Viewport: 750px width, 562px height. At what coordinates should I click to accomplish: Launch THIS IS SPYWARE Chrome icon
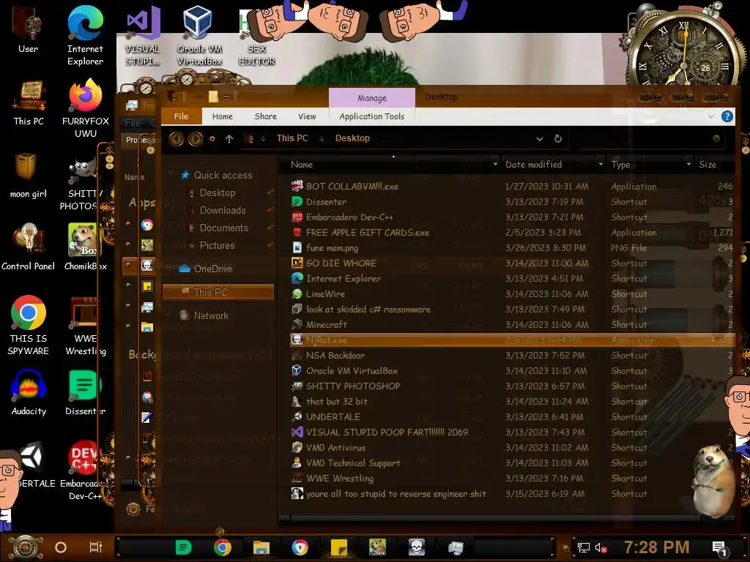(29, 326)
